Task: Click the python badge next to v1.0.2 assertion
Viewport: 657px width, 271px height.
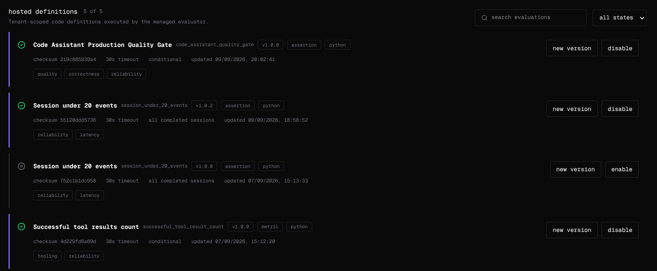Action: [x=271, y=106]
